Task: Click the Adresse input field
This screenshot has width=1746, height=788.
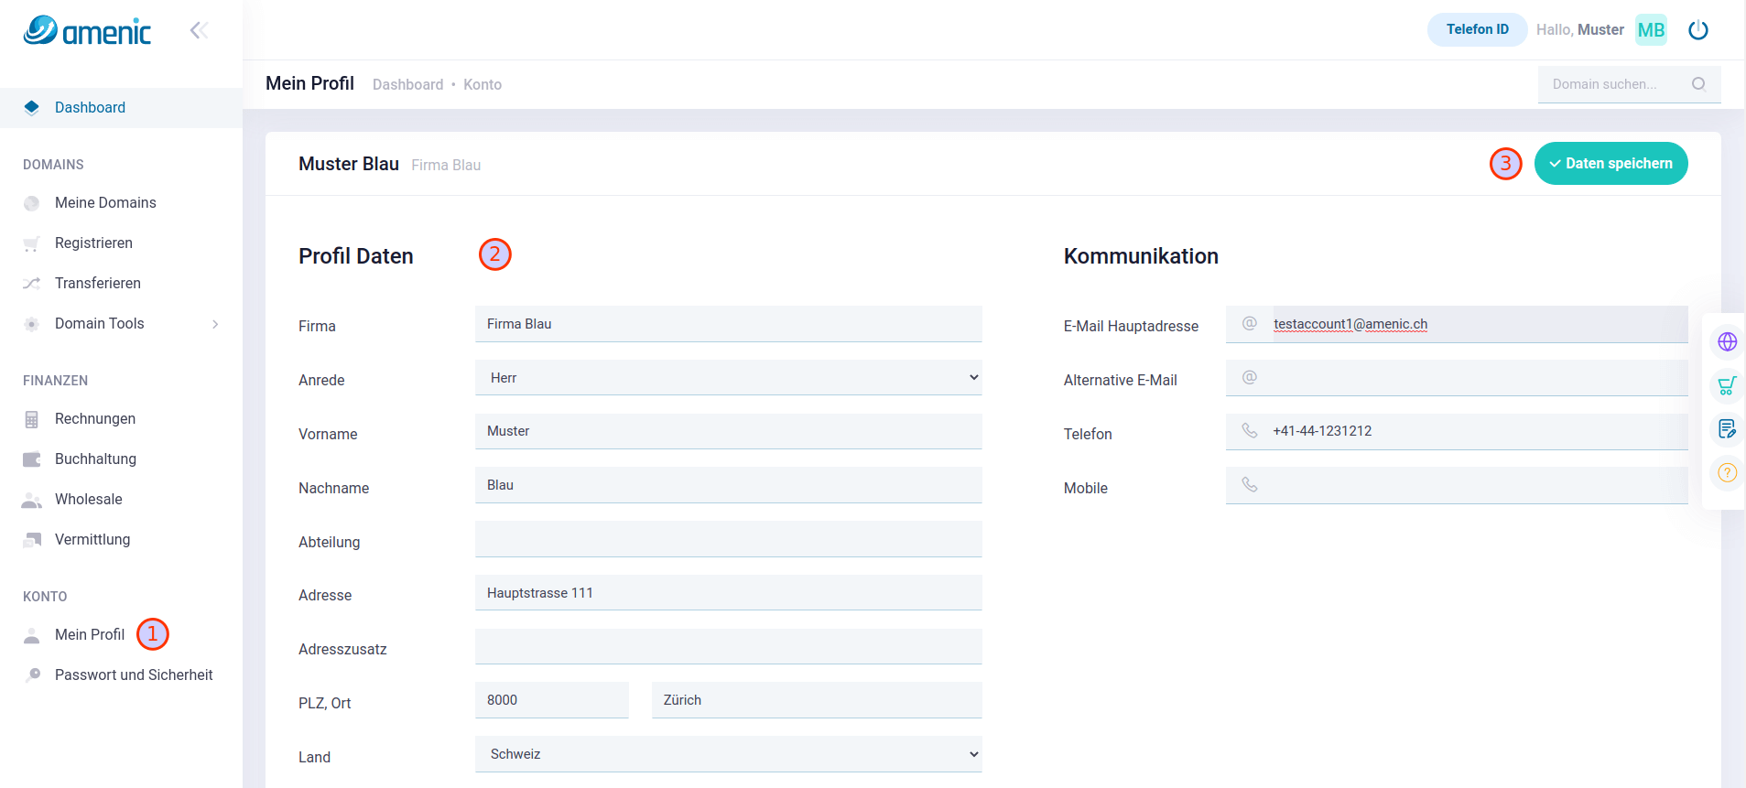Action: (x=729, y=593)
